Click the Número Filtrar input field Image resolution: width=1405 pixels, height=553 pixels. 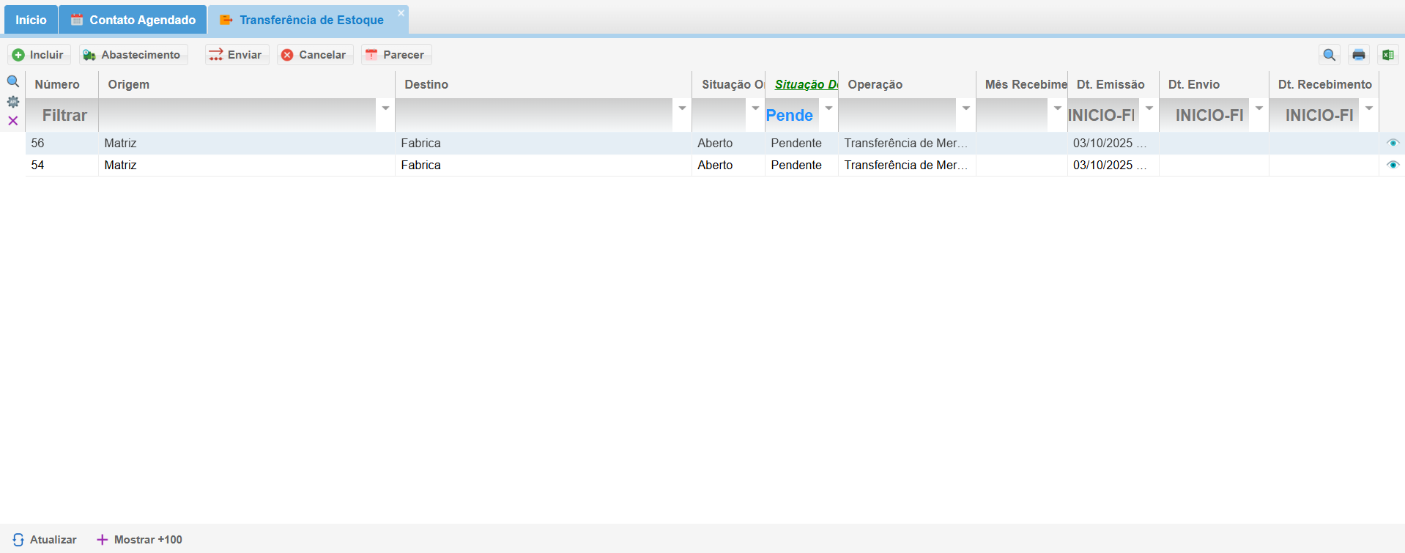63,116
